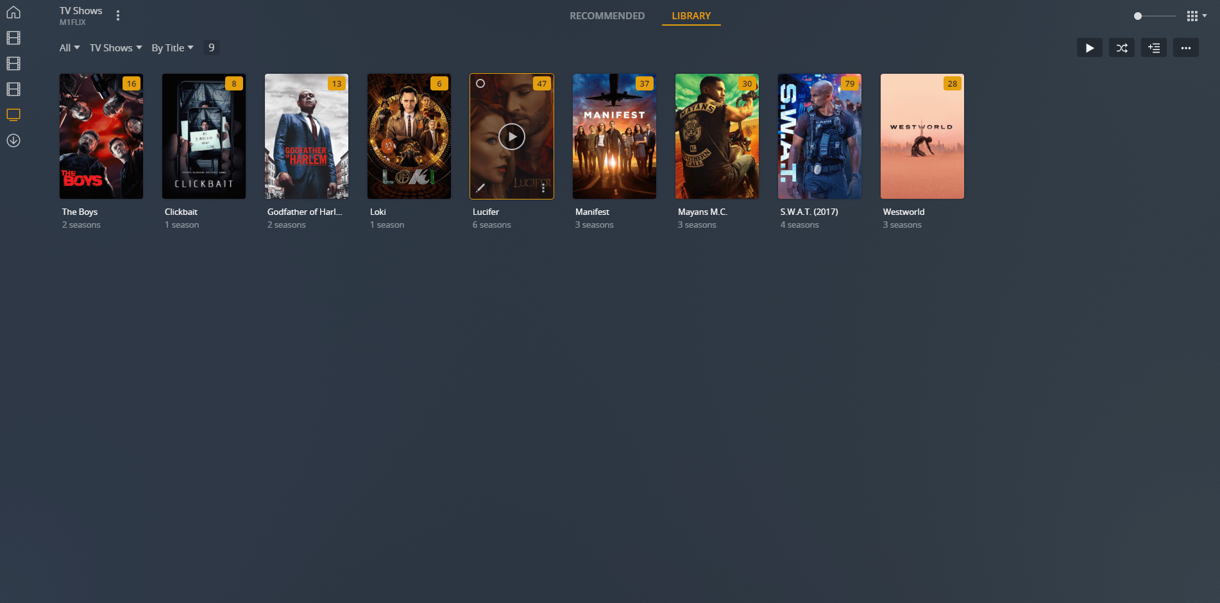1220x603 pixels.
Task: Open the S.W.A.T. poster thumbnail
Action: 820,136
